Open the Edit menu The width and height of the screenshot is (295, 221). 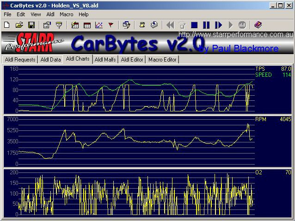[x=21, y=14]
